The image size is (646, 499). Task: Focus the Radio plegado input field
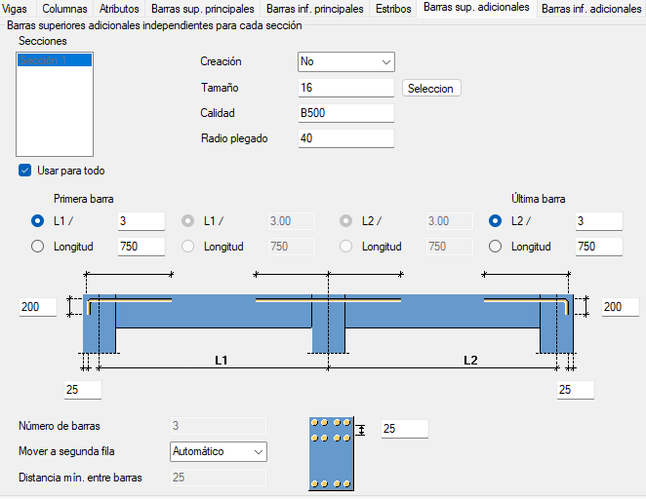345,138
